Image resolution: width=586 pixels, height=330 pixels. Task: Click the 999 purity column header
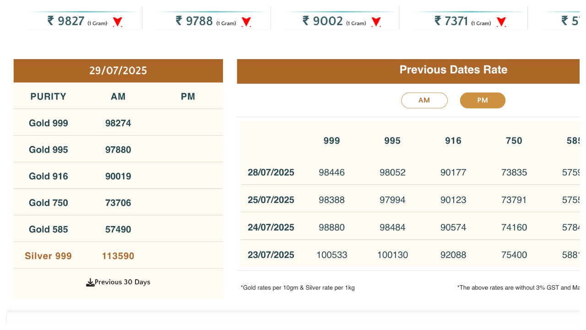331,141
